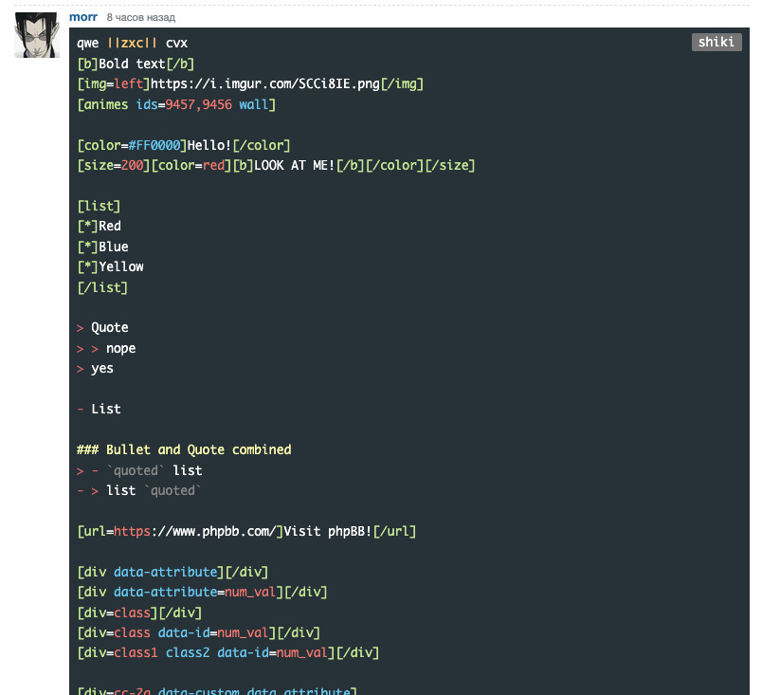
Task: Click the 'Visit phpBB!' text
Action: [328, 531]
